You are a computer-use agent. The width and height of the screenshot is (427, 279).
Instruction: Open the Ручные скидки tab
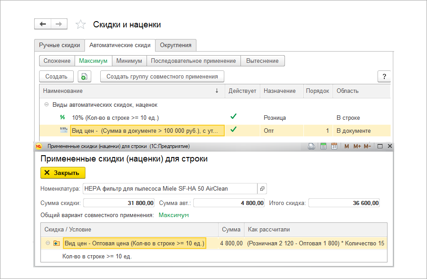pos(59,45)
